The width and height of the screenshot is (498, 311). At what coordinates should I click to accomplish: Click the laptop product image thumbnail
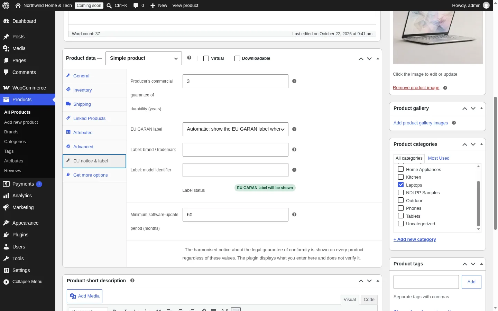pos(438,37)
